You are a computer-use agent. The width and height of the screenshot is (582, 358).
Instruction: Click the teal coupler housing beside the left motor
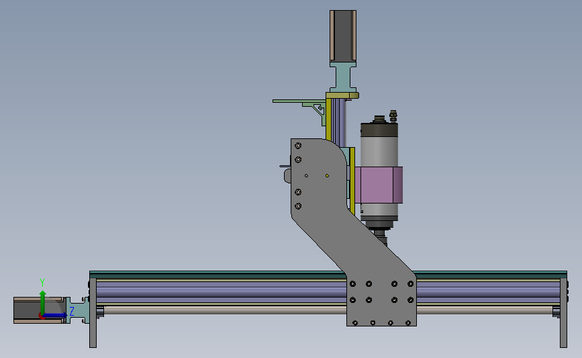click(x=79, y=310)
